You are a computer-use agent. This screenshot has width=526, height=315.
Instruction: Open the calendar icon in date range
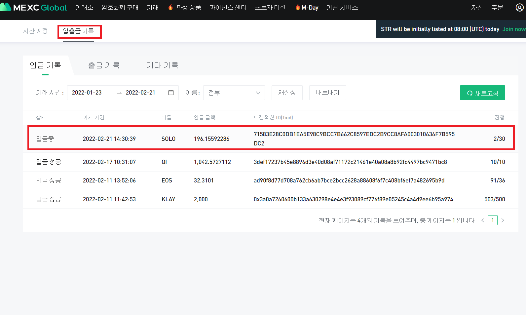click(171, 93)
